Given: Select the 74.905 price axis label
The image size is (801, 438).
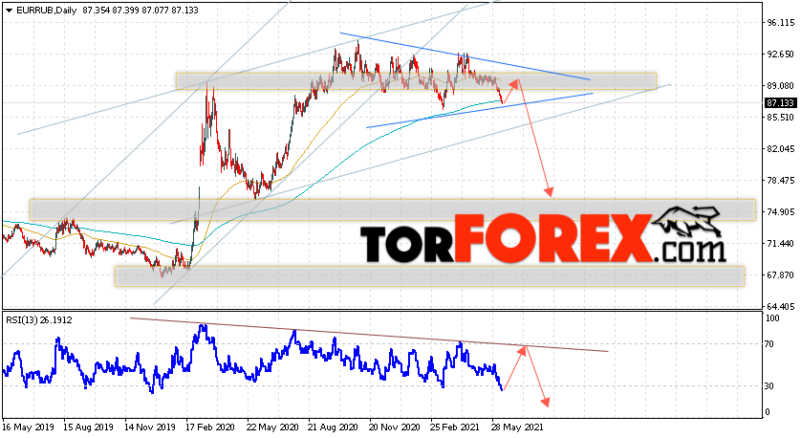Looking at the screenshot, I should tap(780, 212).
